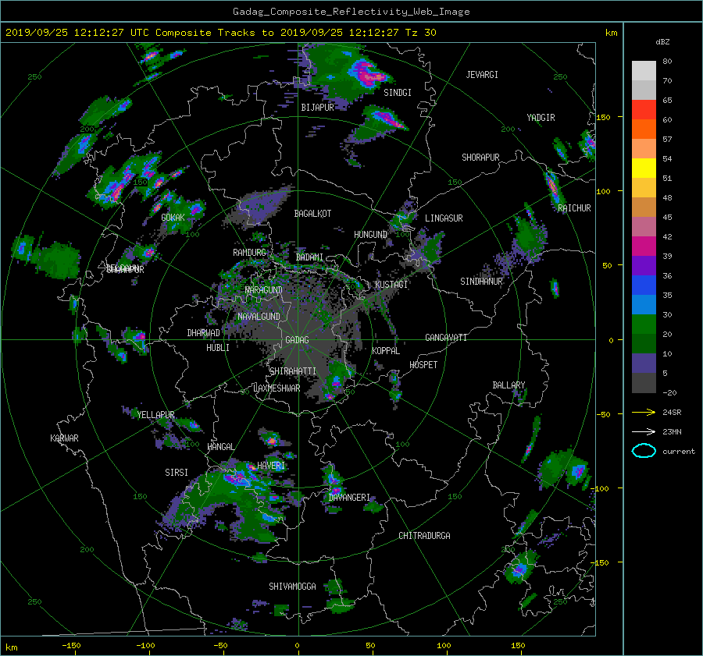The image size is (703, 656).
Task: Click the 150 tick on right axis
Action: [603, 117]
